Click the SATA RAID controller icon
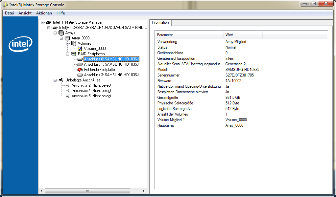336x197 pixels. (x=55, y=28)
